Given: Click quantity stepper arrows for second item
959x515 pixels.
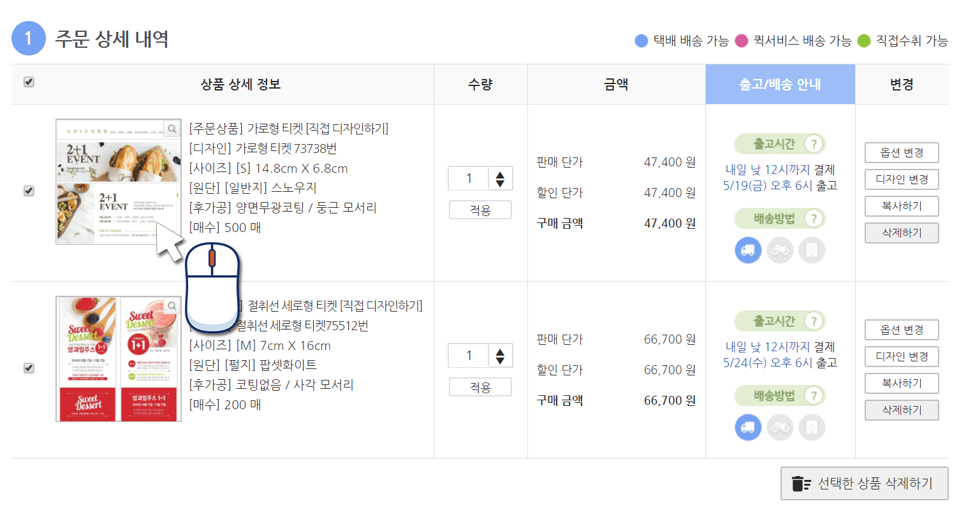Looking at the screenshot, I should coord(500,356).
